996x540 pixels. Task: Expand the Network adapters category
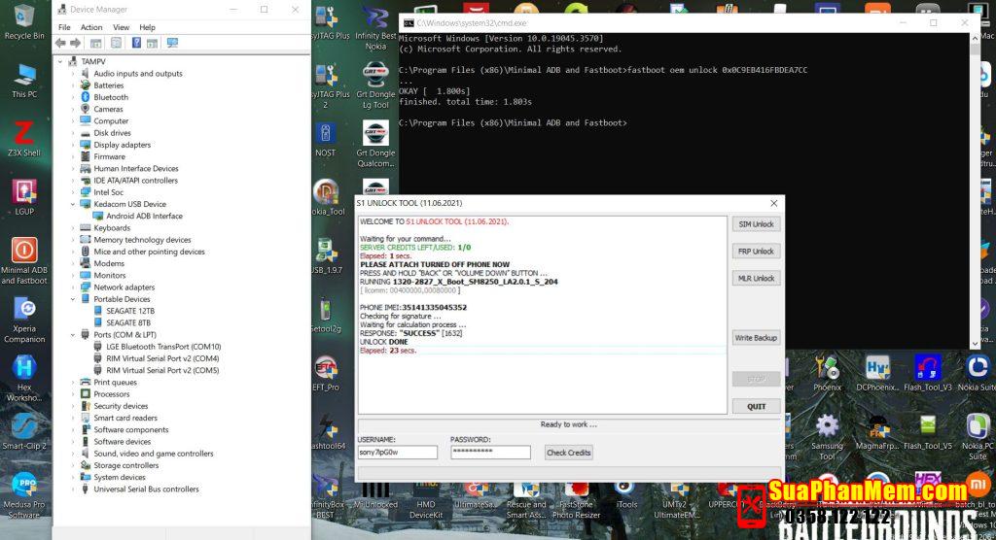73,287
